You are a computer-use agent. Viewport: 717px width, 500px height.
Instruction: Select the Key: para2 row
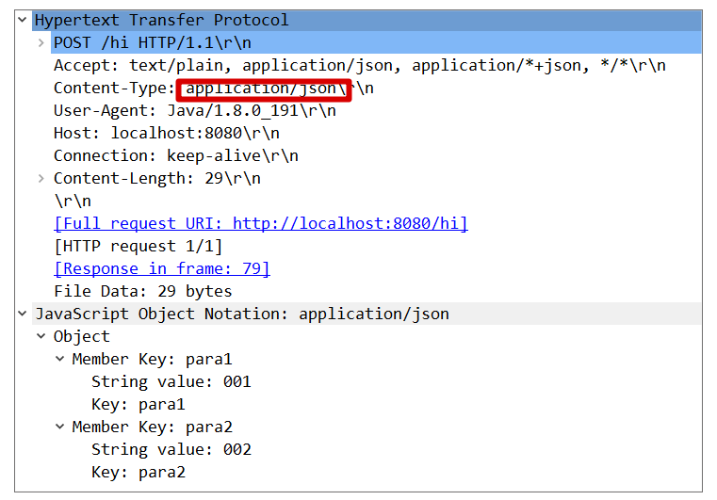(138, 472)
